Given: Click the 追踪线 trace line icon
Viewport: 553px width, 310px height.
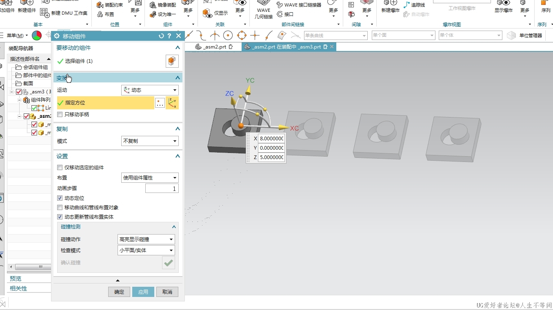Looking at the screenshot, I should pos(406,5).
